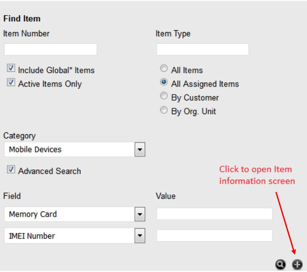
Task: Select All Assigned Items radio option
Action: (x=164, y=82)
